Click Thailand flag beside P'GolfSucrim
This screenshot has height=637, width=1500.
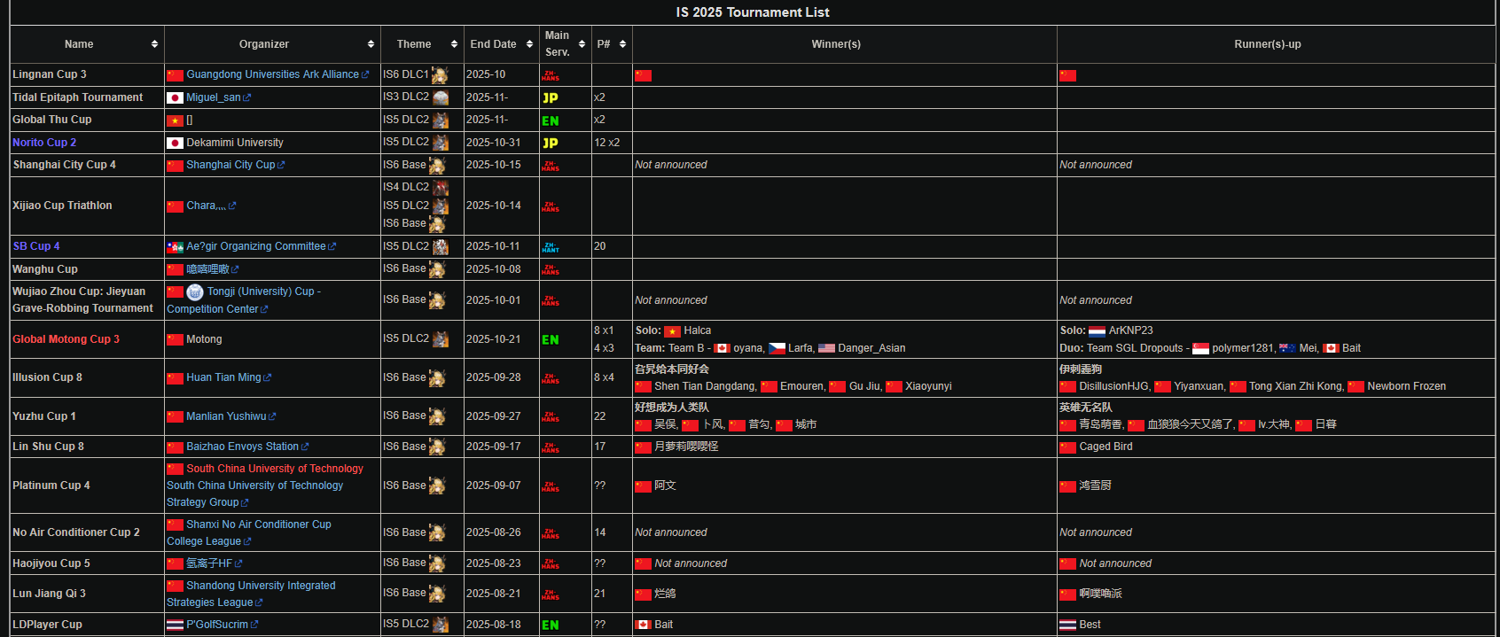(176, 625)
